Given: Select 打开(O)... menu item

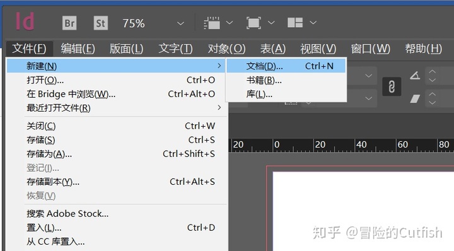Looking at the screenshot, I should (x=117, y=80).
